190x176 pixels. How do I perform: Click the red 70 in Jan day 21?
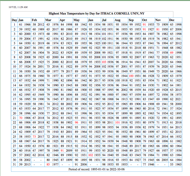[x=21, y=118]
